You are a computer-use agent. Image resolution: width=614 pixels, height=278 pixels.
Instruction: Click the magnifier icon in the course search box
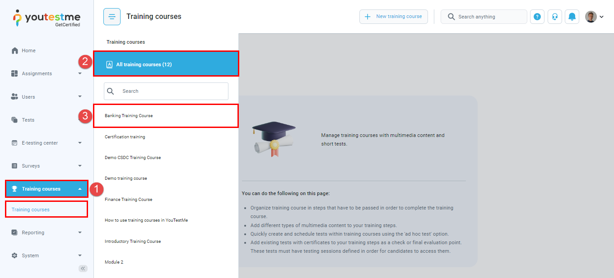coord(110,91)
